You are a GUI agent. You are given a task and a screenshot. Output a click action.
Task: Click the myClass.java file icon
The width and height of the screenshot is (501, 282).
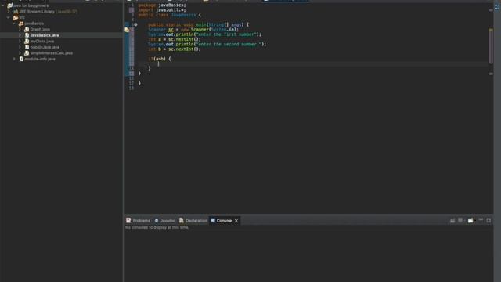click(27, 42)
